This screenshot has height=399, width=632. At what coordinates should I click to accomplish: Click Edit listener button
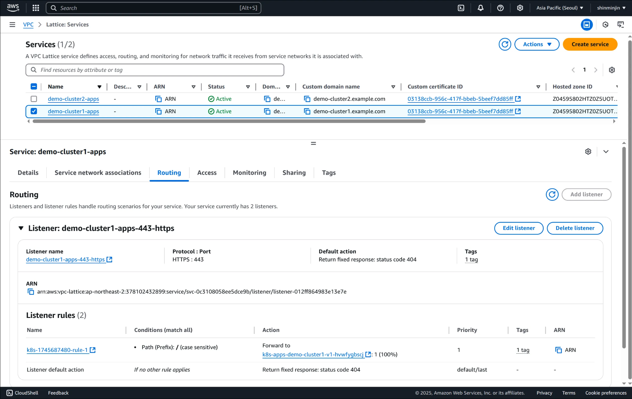pyautogui.click(x=519, y=228)
